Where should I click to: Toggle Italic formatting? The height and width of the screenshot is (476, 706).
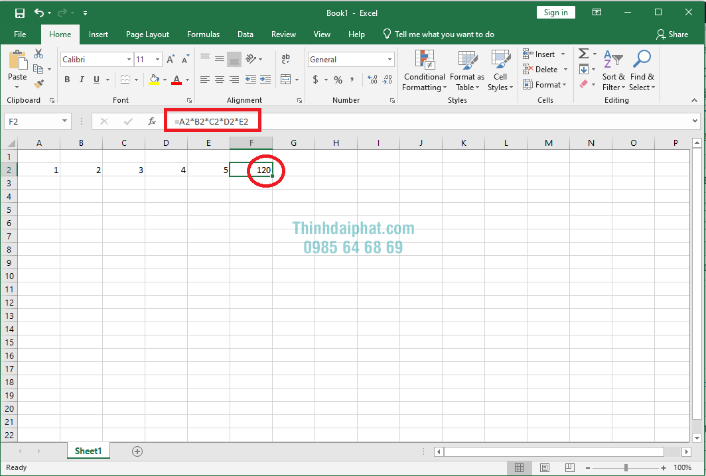[82, 80]
